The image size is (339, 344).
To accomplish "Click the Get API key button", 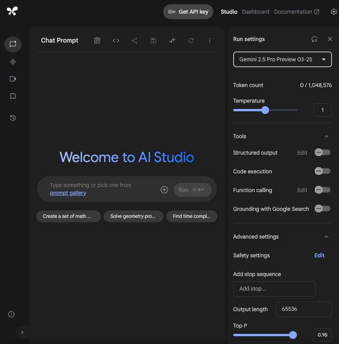I will tap(188, 12).
